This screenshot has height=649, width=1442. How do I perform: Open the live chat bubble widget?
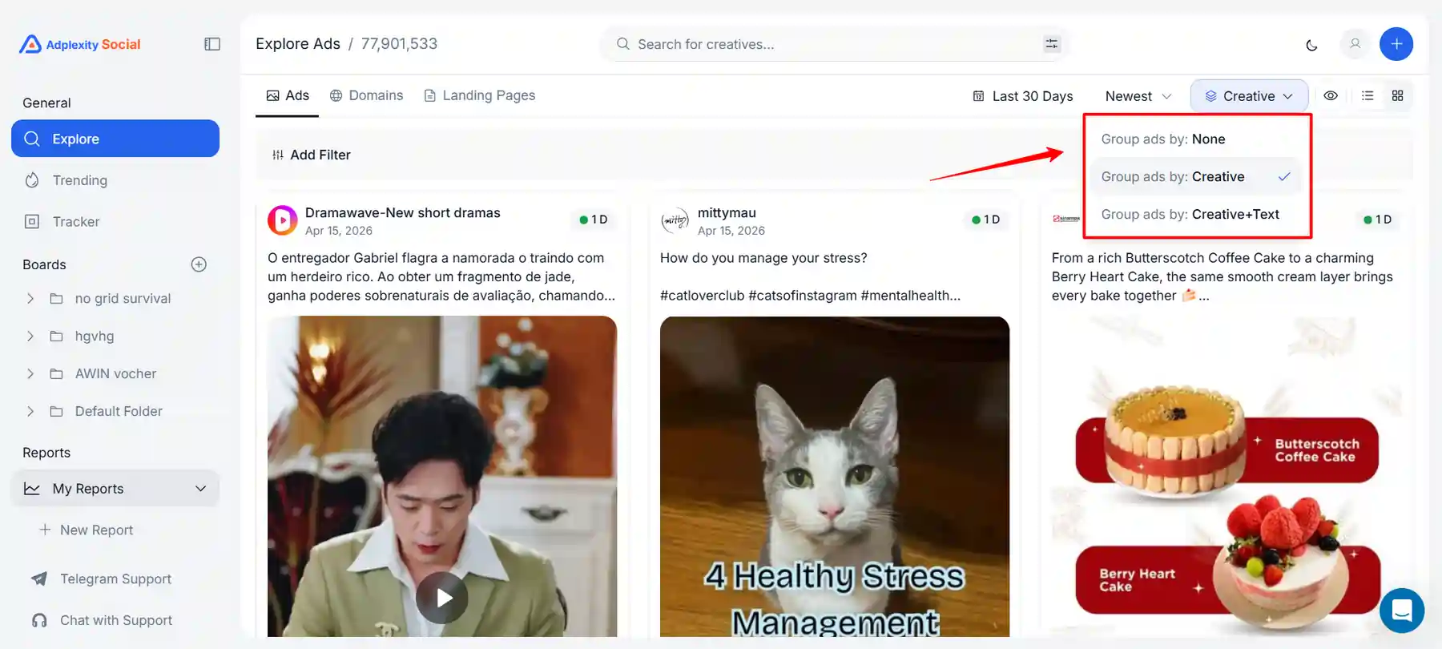(x=1401, y=610)
